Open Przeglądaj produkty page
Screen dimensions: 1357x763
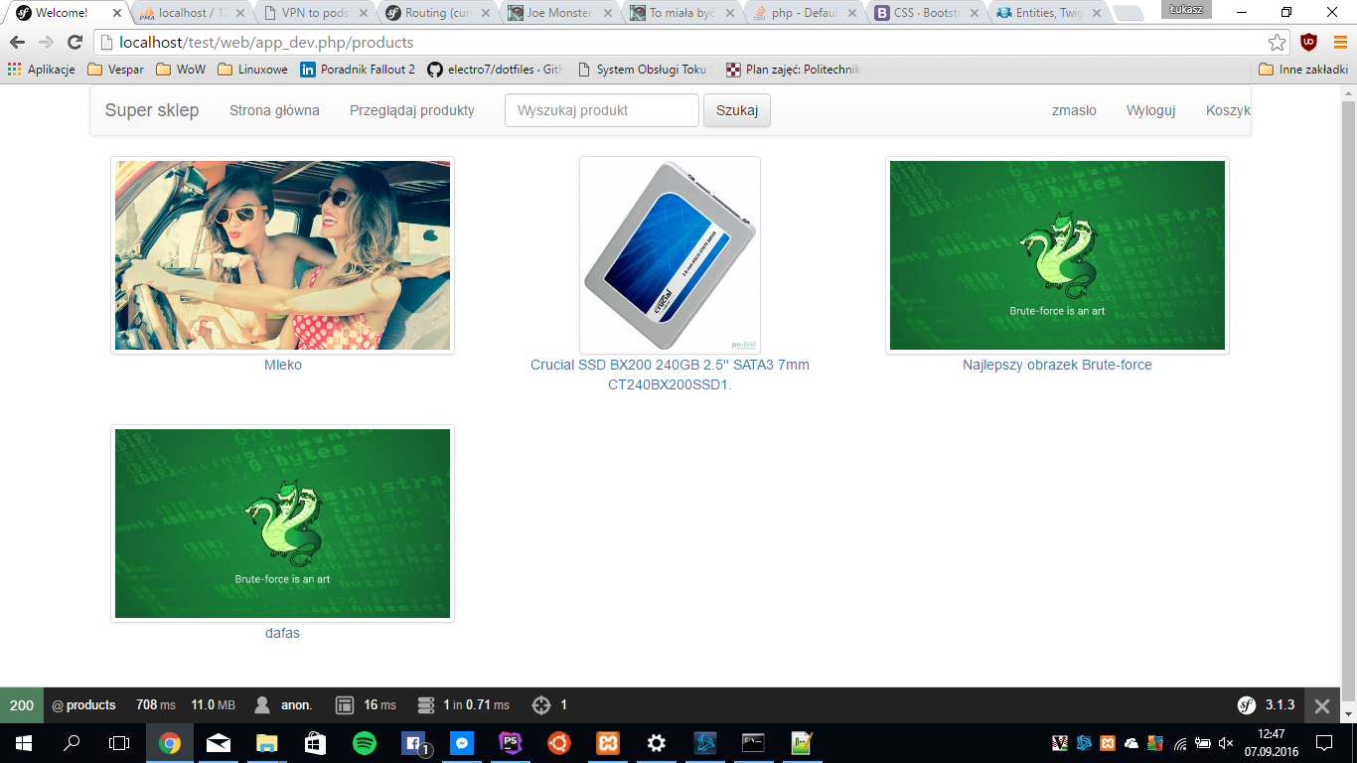click(412, 110)
